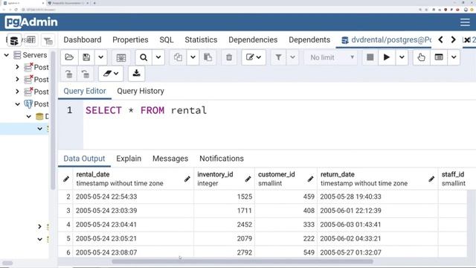476x268 pixels.
Task: Open the execute options dropdown arrow
Action: 402,57
